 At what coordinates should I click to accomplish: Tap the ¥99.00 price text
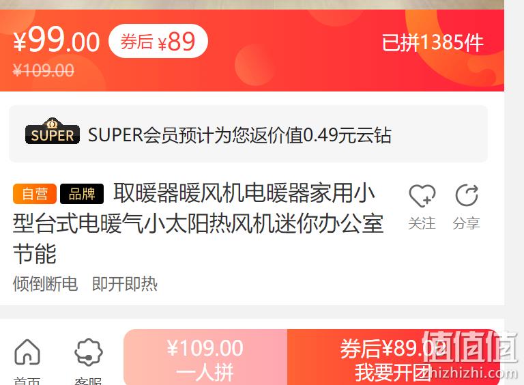[57, 40]
